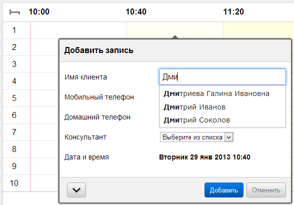
Task: Select the 10:40 time column header
Action: coord(136,12)
